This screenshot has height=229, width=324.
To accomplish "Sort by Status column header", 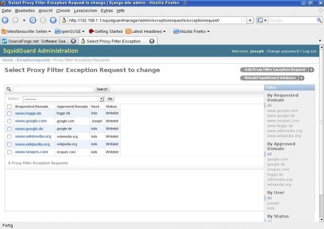I will coord(111,107).
